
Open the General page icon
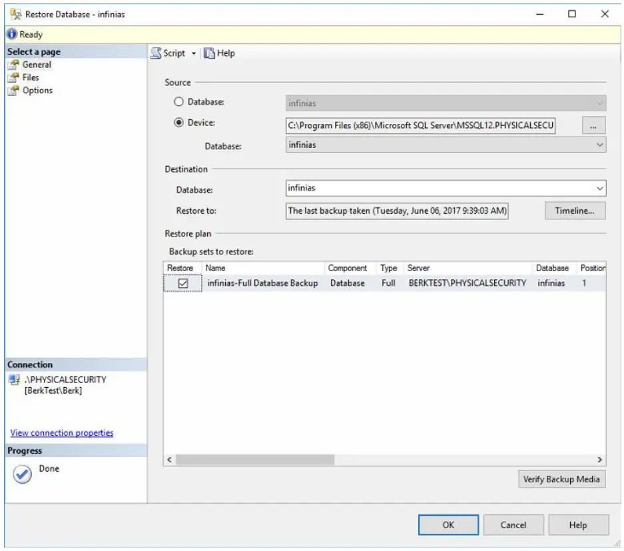13,65
